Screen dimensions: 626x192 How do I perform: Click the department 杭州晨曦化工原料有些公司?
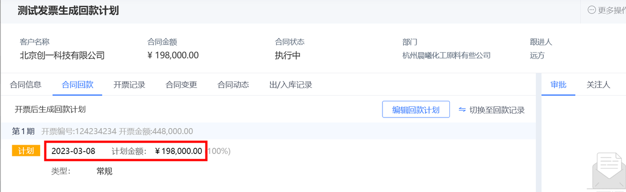click(x=446, y=55)
